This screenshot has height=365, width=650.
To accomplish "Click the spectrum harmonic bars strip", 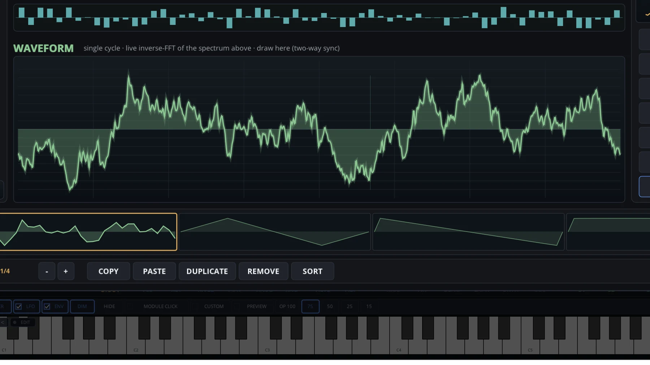I will (319, 17).
